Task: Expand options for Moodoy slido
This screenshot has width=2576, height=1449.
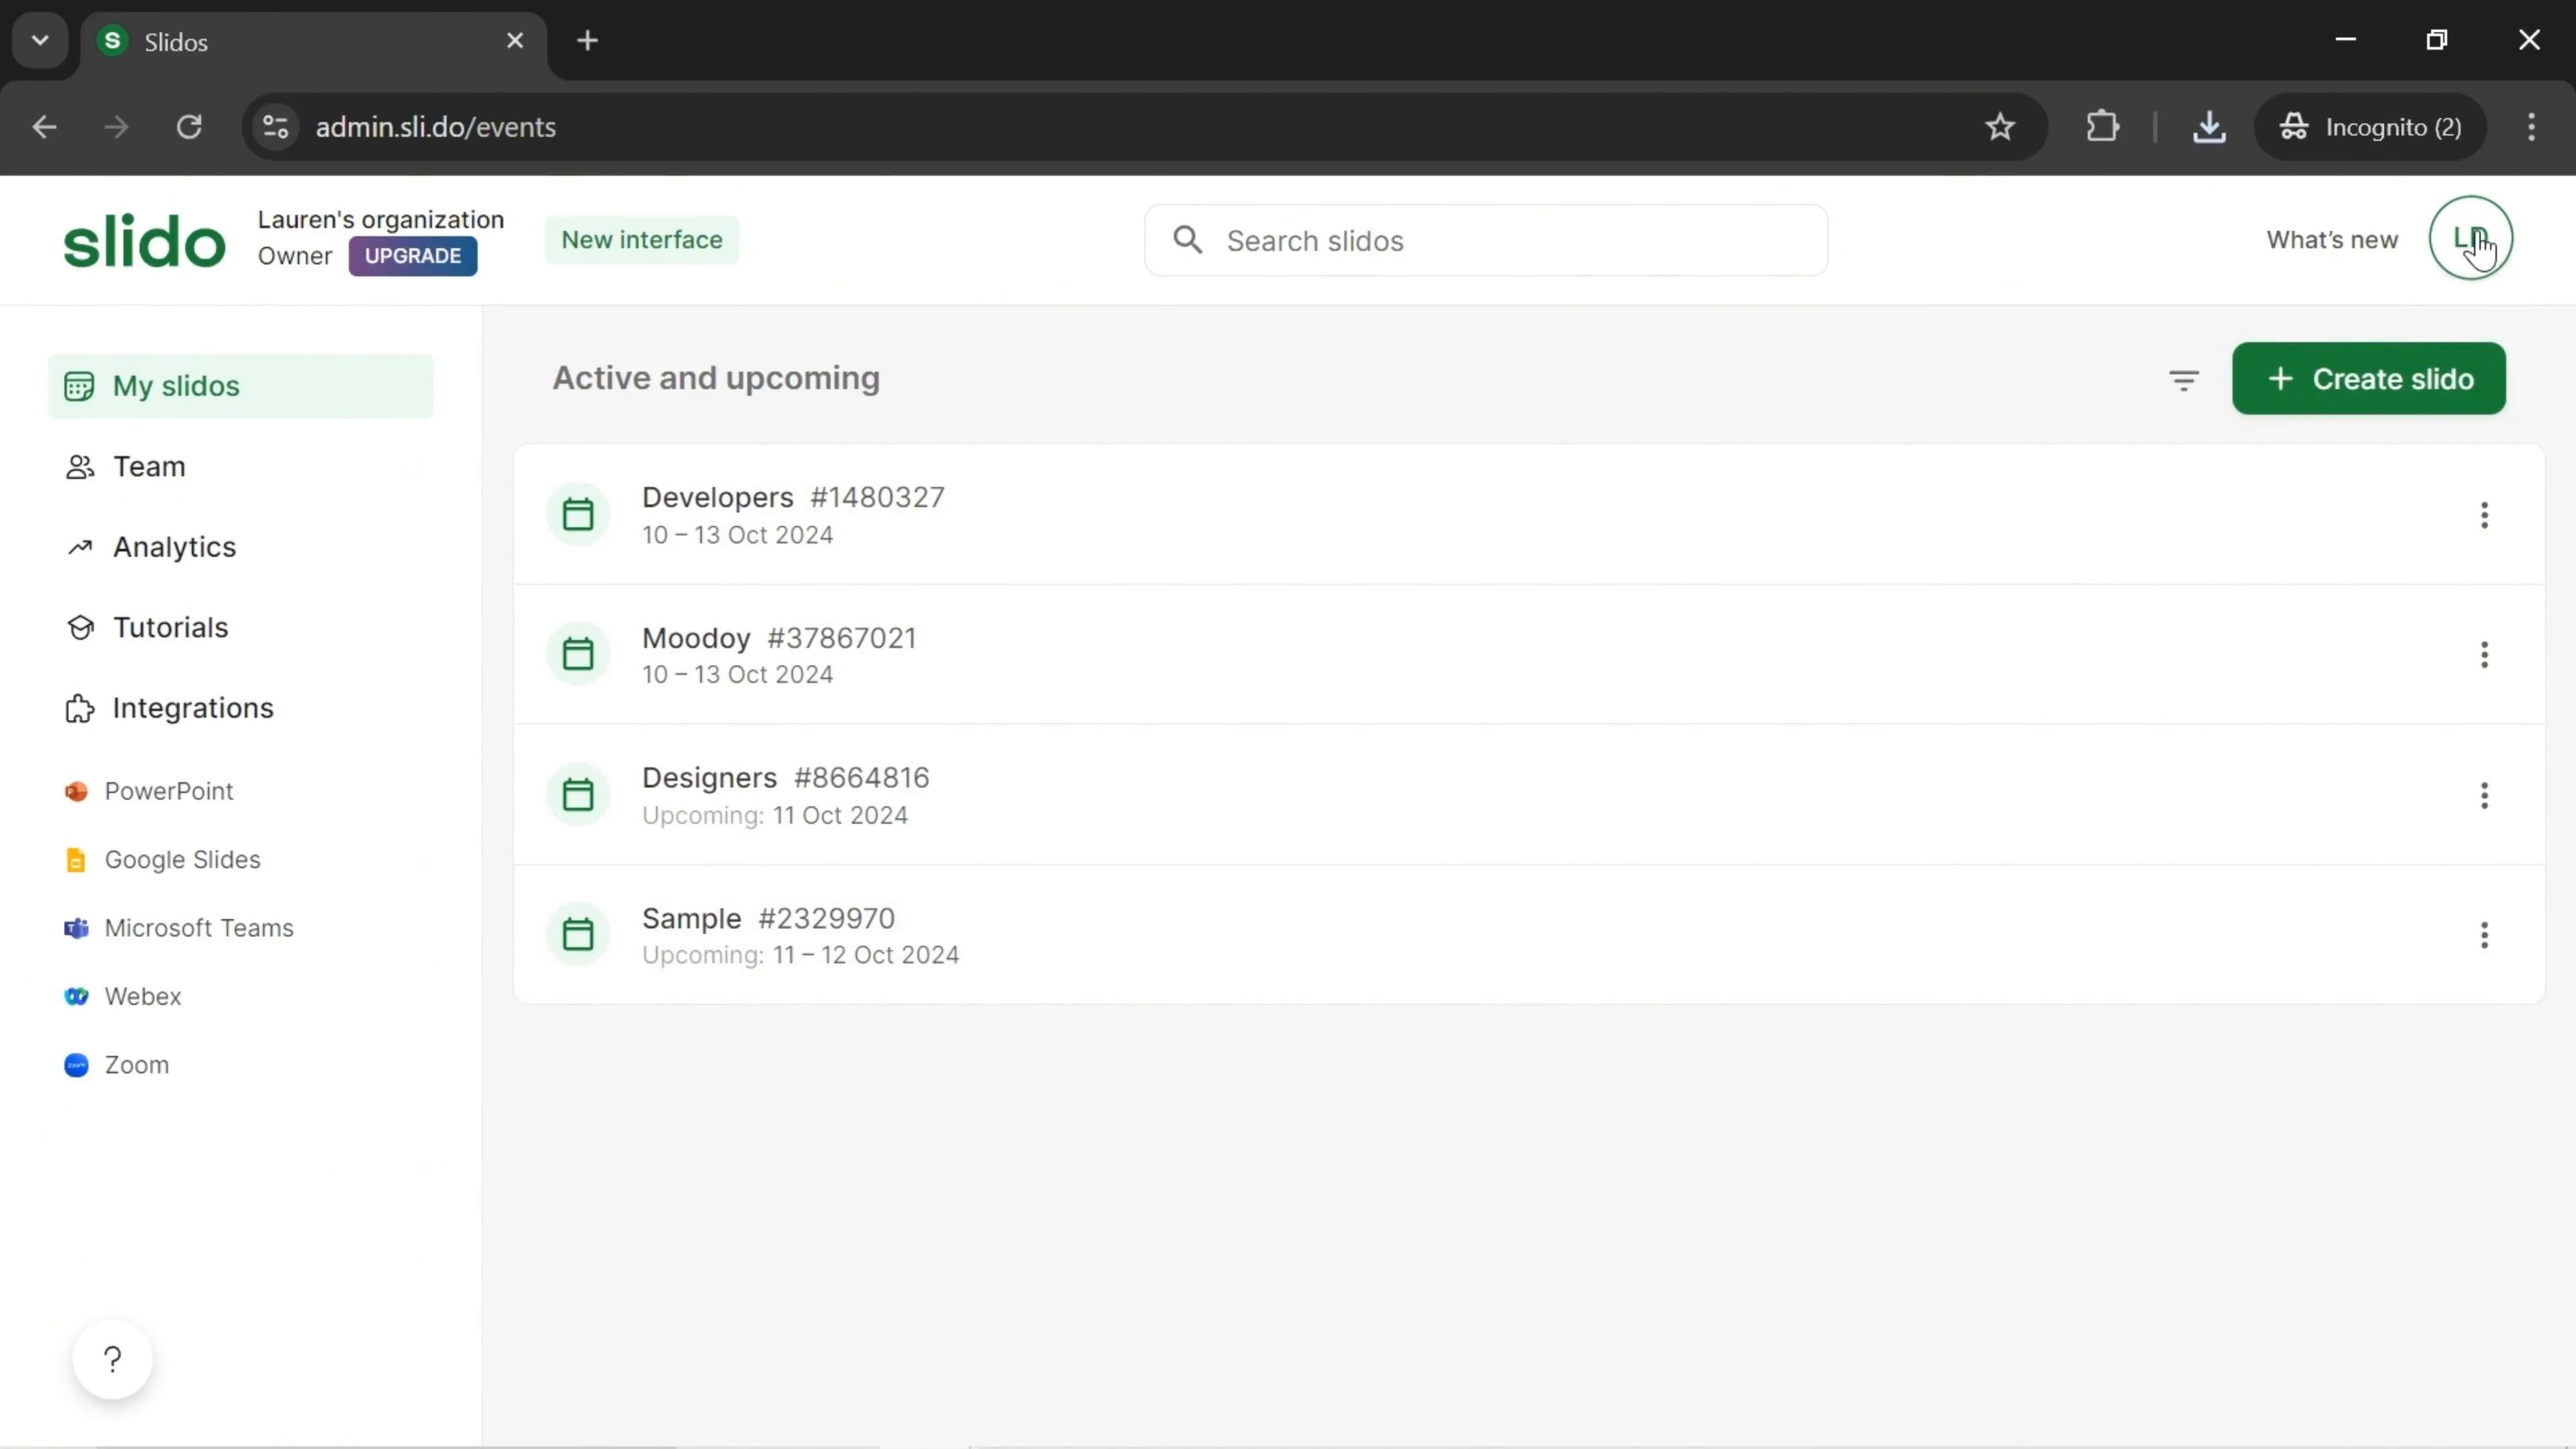Action: pos(2485,655)
